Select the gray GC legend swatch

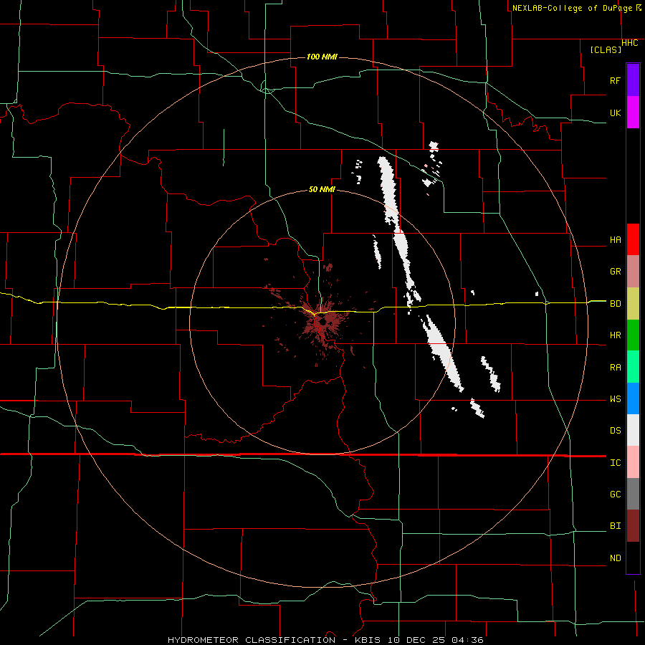[633, 494]
